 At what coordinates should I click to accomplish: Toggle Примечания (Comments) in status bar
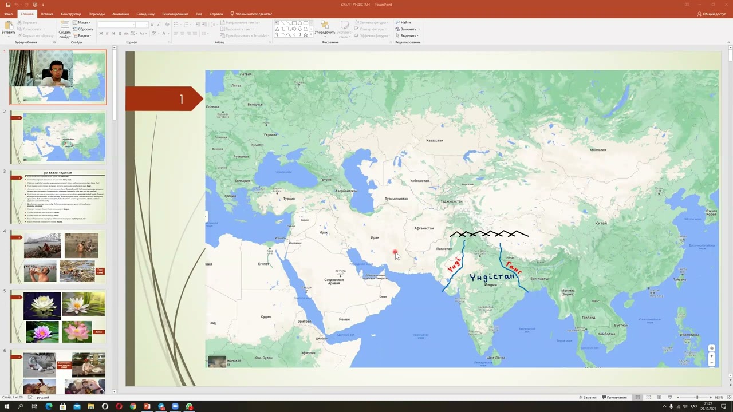[x=614, y=397]
